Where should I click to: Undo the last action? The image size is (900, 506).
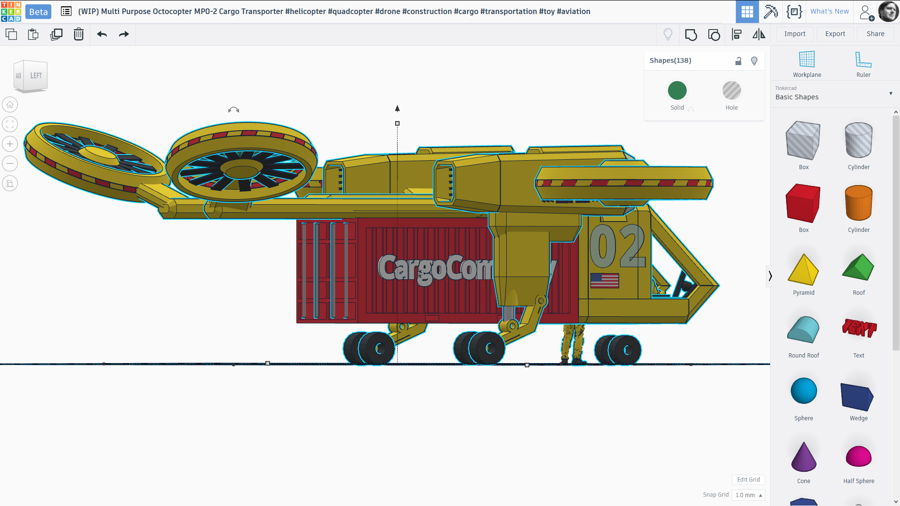102,34
